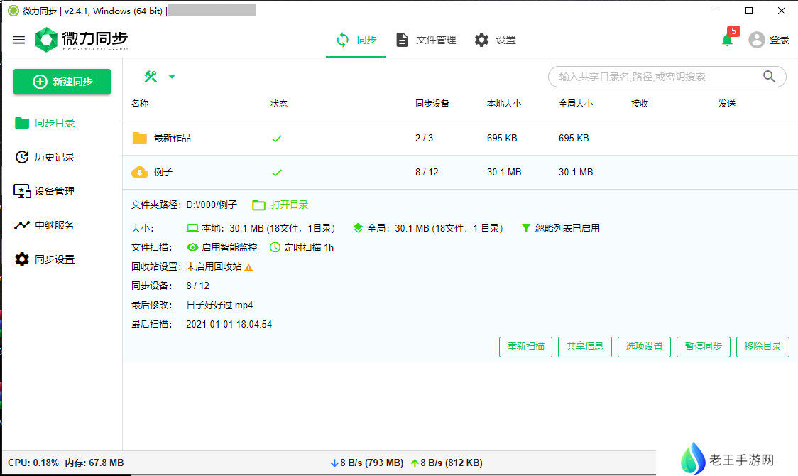Image resolution: width=798 pixels, height=476 pixels.
Task: Switch to the 文件管理 tab
Action: (x=426, y=40)
